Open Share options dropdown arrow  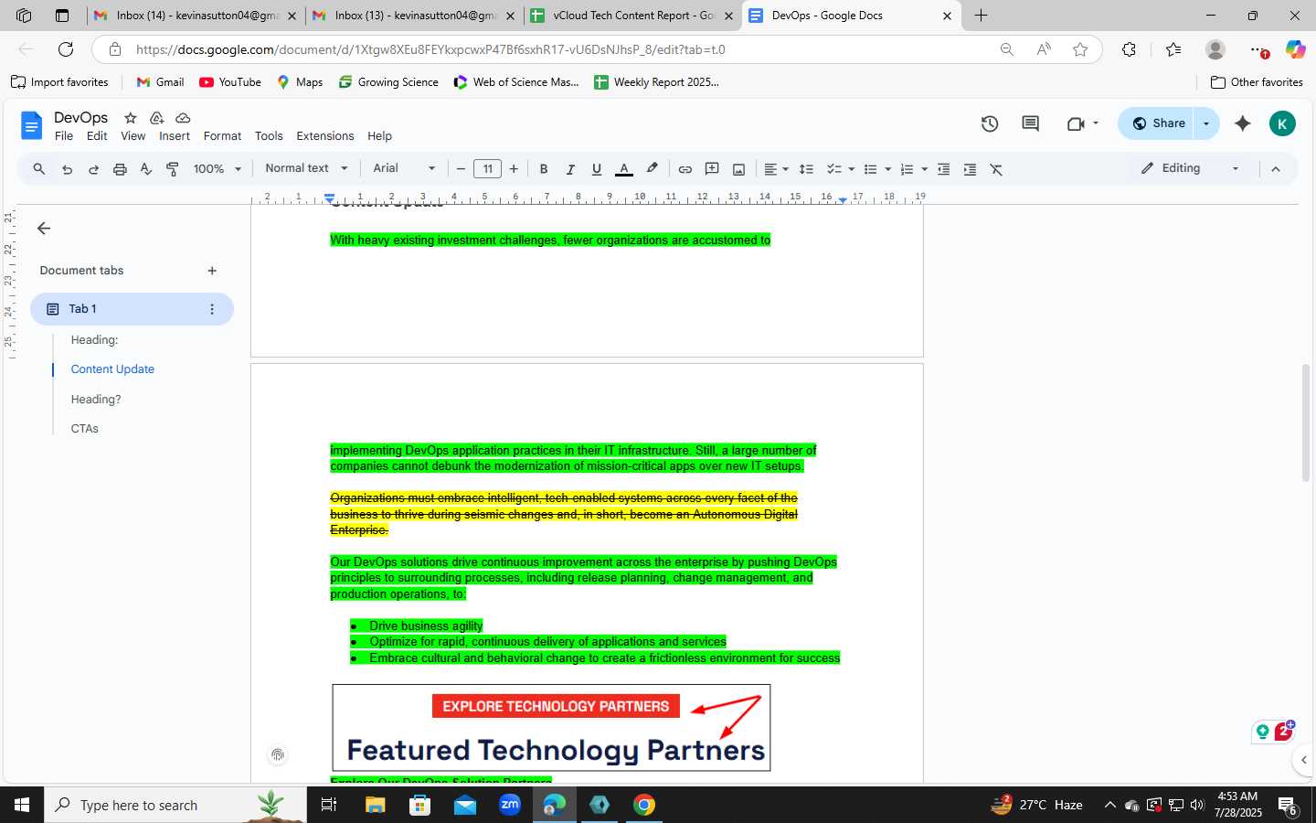coord(1206,123)
